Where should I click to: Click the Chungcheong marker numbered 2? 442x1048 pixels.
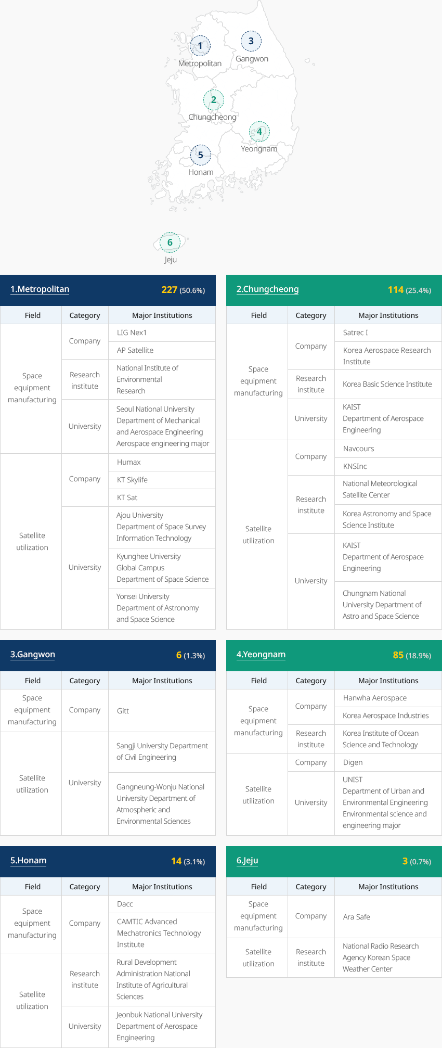pyautogui.click(x=213, y=100)
